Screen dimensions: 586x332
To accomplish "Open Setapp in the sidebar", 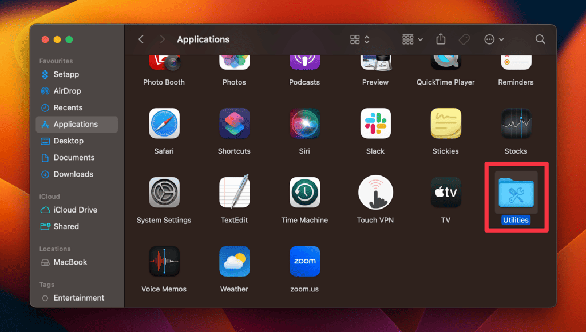I will pos(77,74).
